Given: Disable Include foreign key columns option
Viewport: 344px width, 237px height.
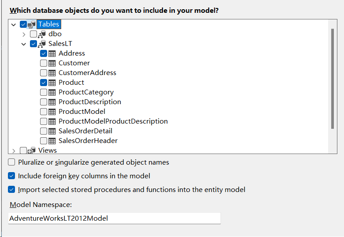Looking at the screenshot, I should (x=11, y=176).
